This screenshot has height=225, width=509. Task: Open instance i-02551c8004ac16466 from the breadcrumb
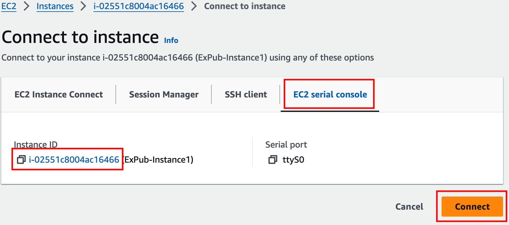click(139, 6)
